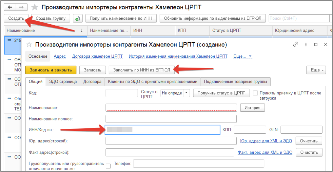Open История изменения наименования Хамелеон ЦРПТ link
Viewport: 333px width, 172px height.
[178, 56]
